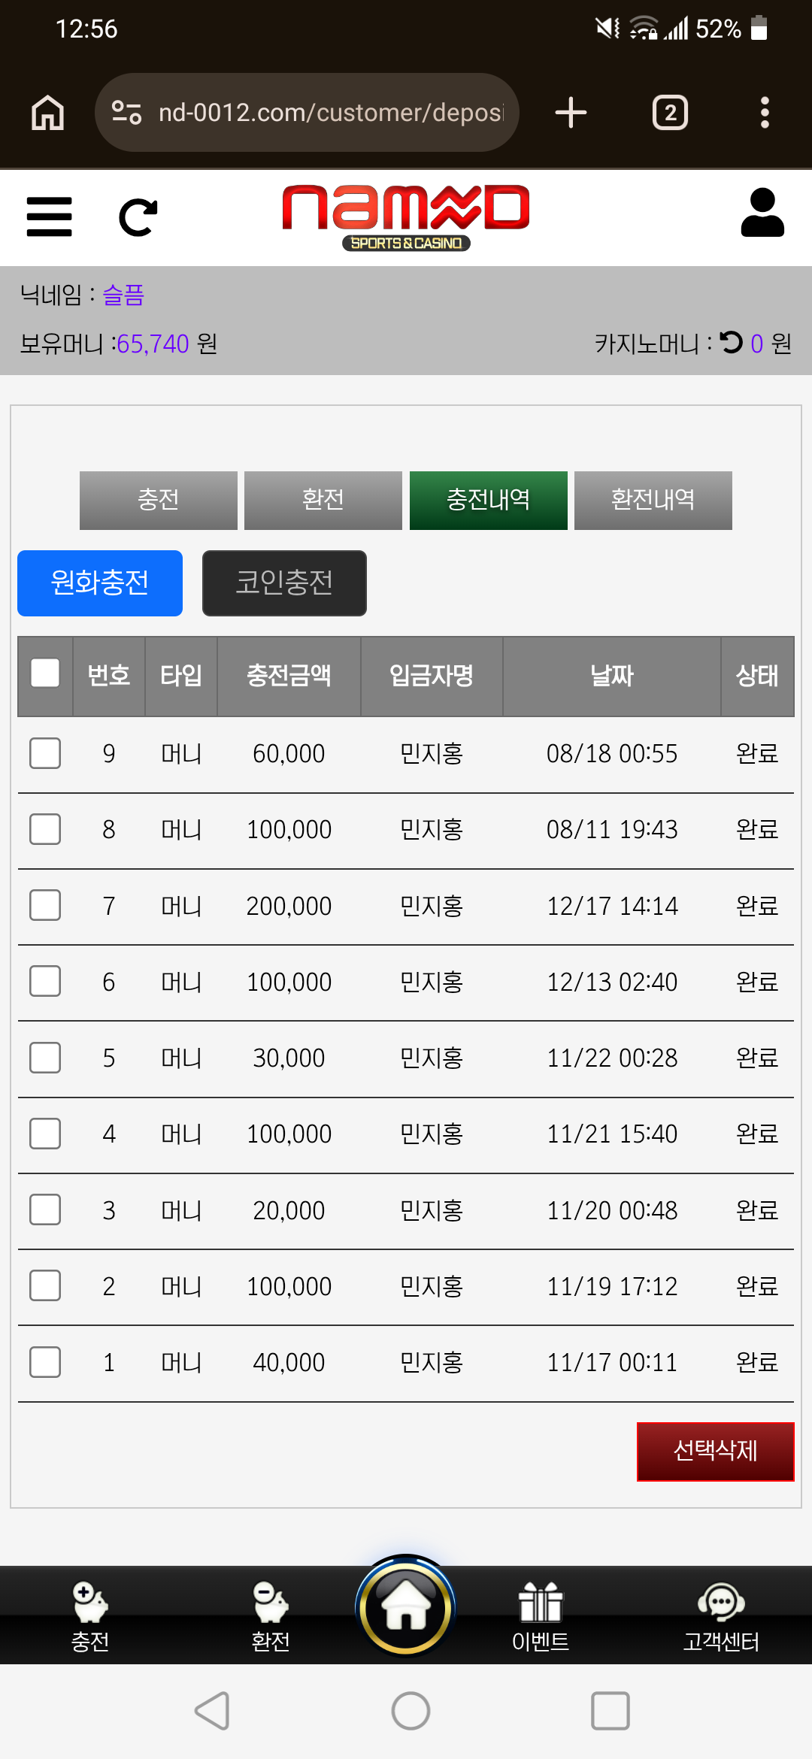Open the hamburger menu icon
Image resolution: width=812 pixels, height=1759 pixels.
(49, 216)
